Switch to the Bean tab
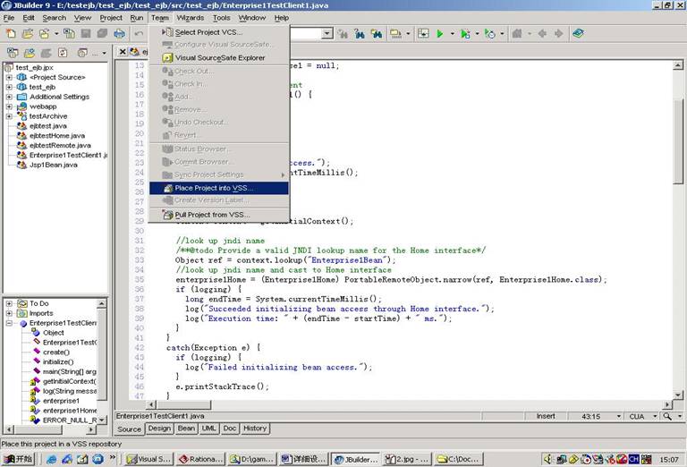Viewport: 687px width, 467px height. pyautogui.click(x=186, y=429)
